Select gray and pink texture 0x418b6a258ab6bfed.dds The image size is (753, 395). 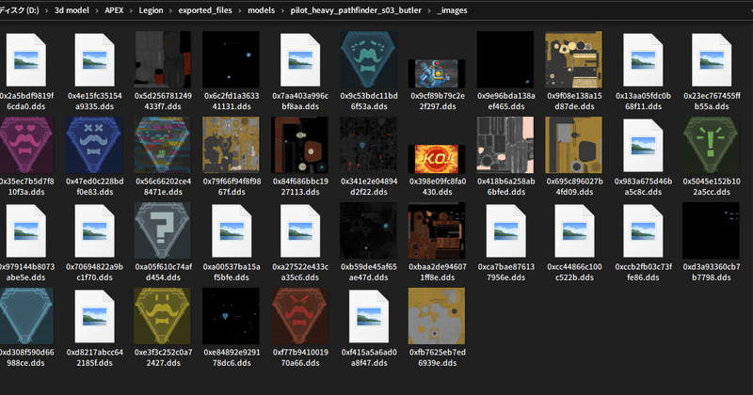505,145
